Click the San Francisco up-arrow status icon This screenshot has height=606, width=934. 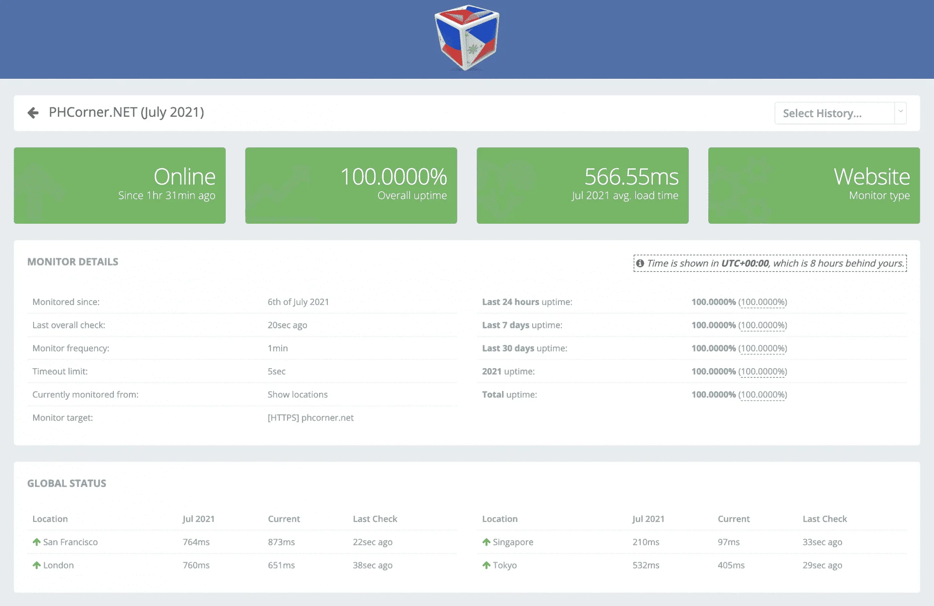click(36, 542)
